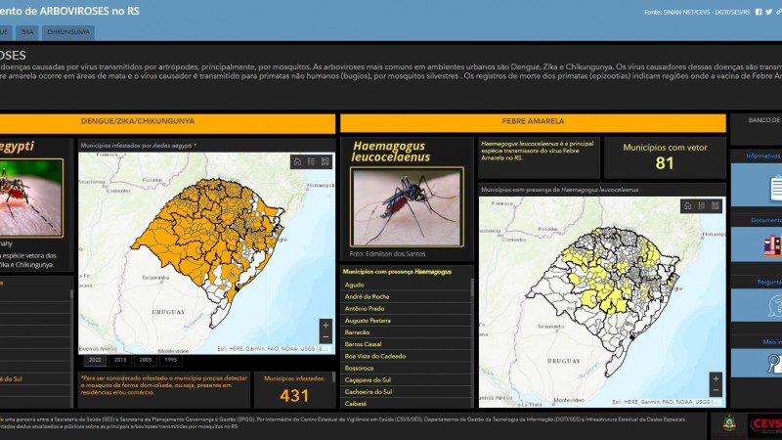Click the CEVS logo in footer
The width and height of the screenshot is (782, 440).
[x=764, y=423]
